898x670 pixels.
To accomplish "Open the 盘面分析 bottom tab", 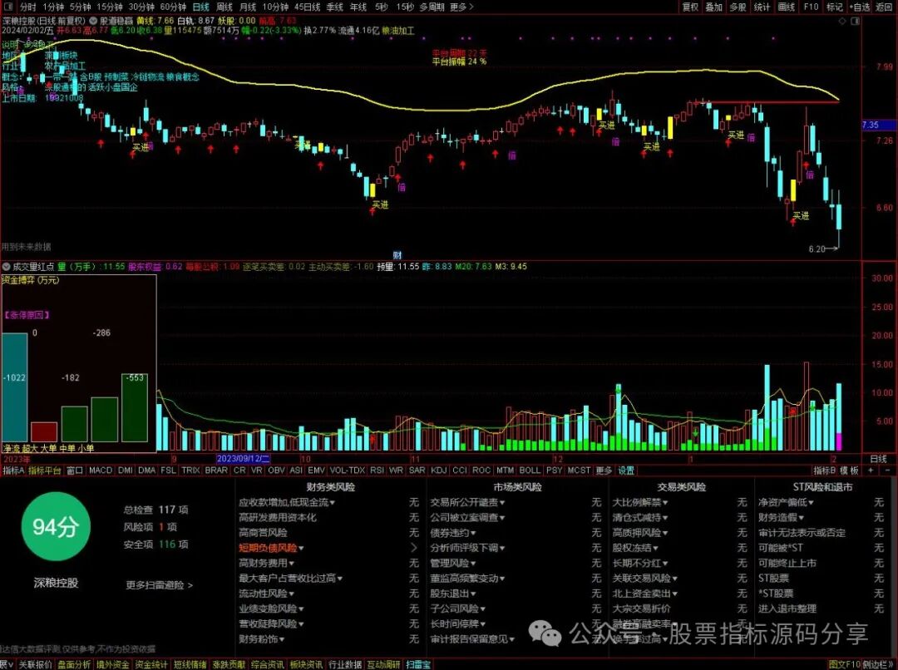I will click(75, 664).
